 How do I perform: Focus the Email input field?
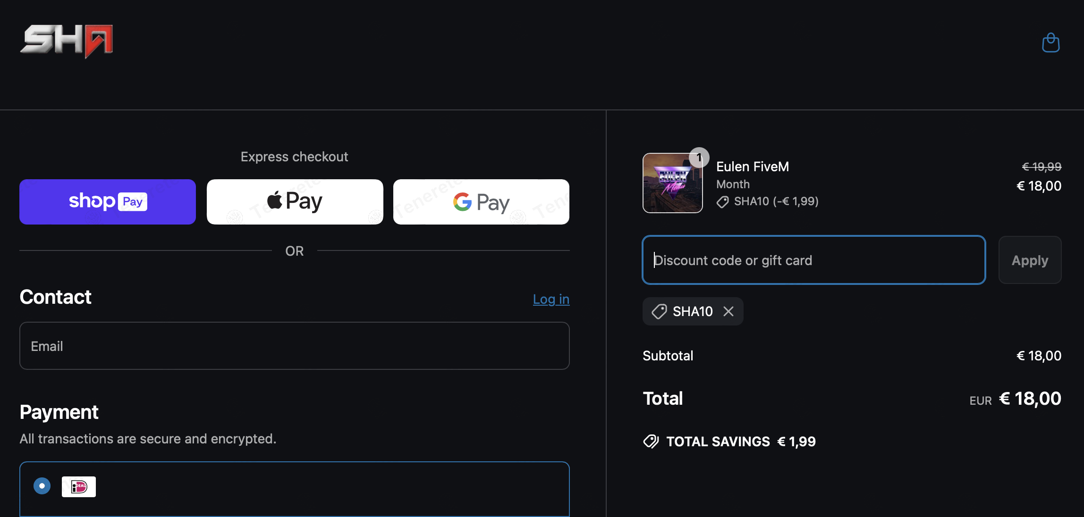[x=294, y=346]
